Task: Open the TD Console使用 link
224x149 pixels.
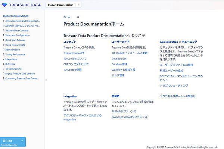Action: point(72,70)
